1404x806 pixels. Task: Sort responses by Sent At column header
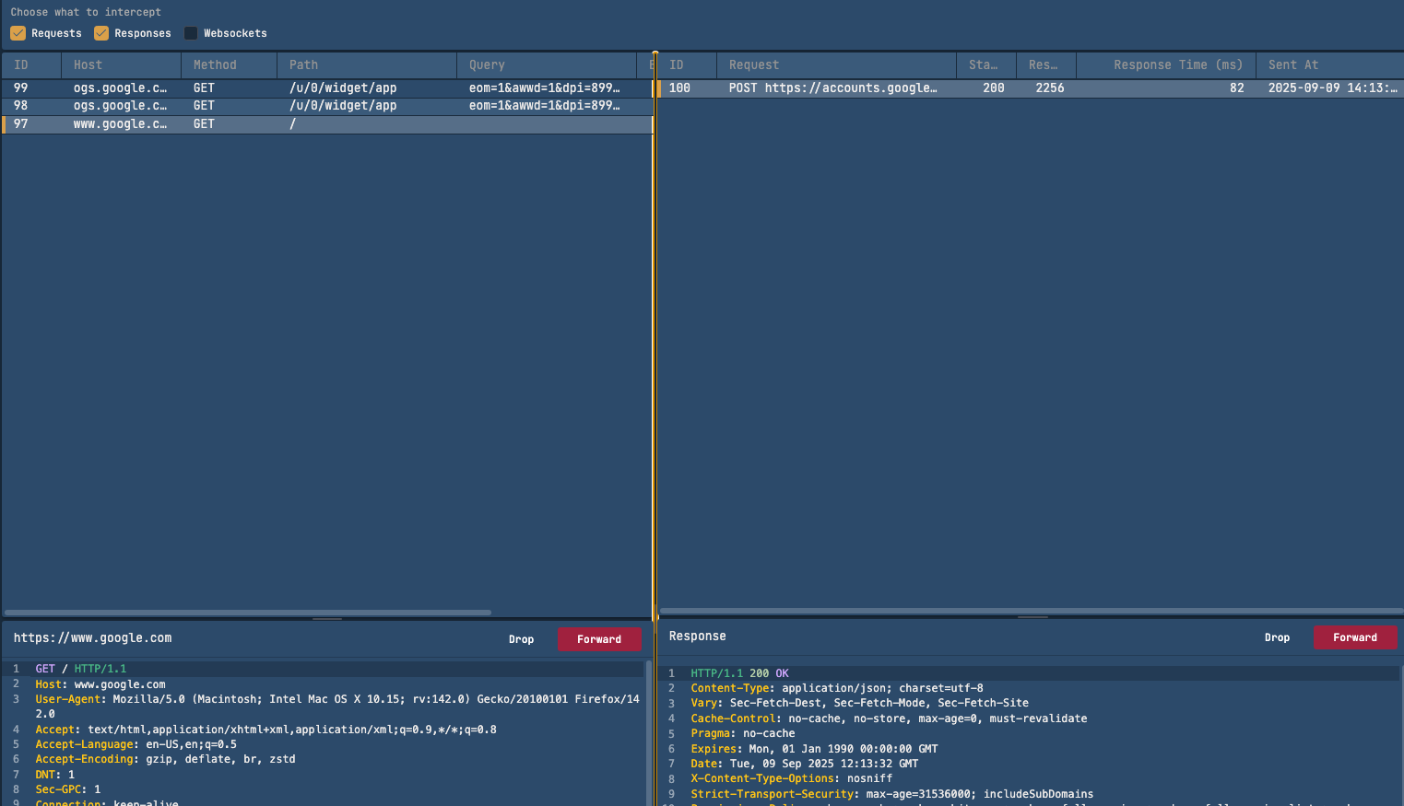(1329, 65)
